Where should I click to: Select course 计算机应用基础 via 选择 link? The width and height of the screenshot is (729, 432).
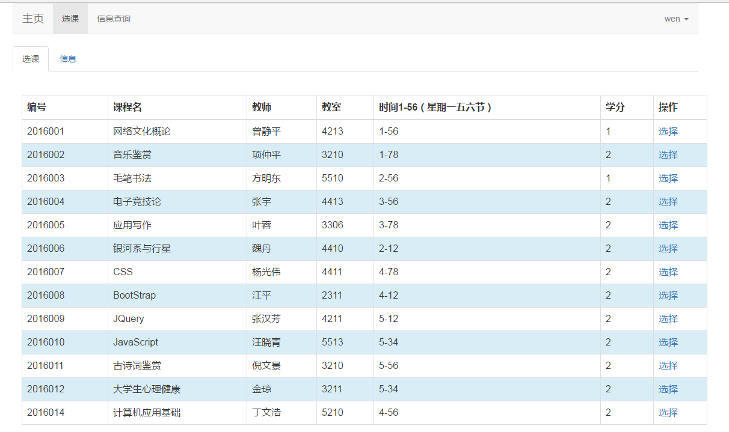coord(668,412)
